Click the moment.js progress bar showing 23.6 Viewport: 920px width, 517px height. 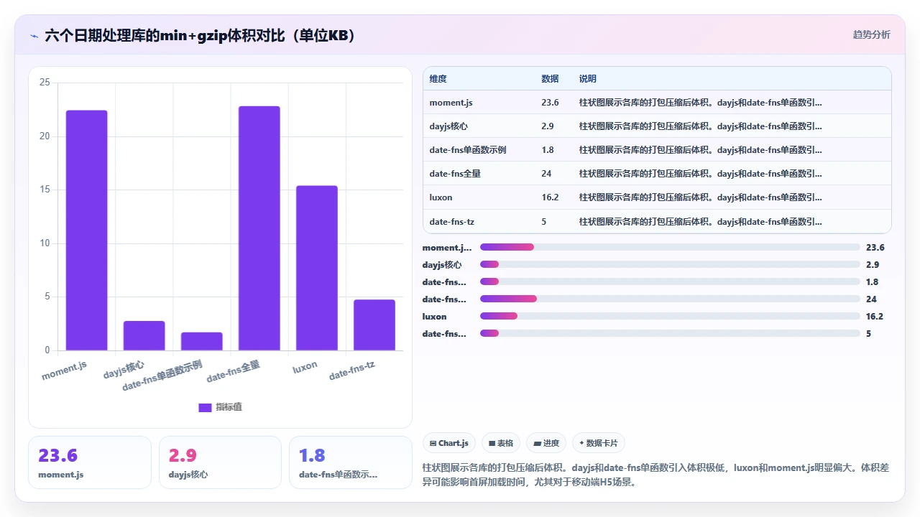[x=670, y=247]
